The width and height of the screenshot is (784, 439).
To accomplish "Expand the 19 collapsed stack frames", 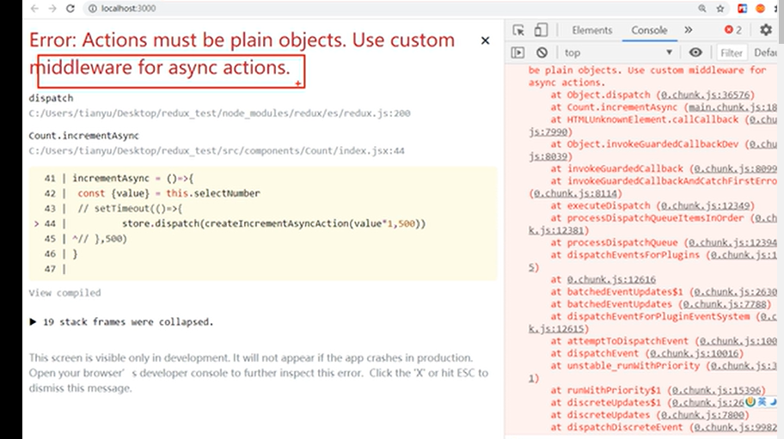I will [121, 321].
